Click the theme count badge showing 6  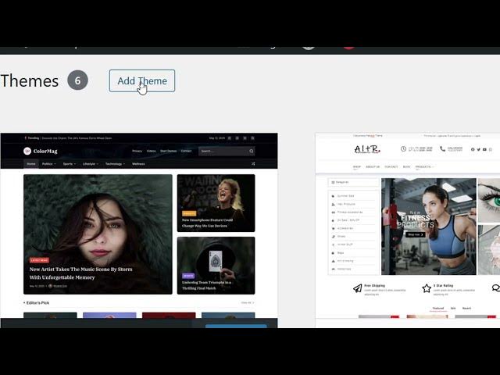click(77, 80)
